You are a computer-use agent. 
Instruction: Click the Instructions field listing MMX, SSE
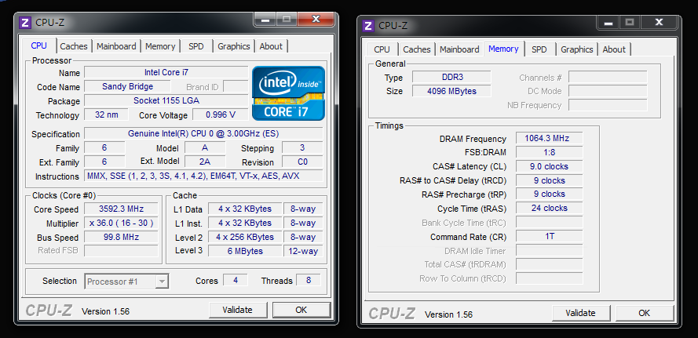(203, 176)
